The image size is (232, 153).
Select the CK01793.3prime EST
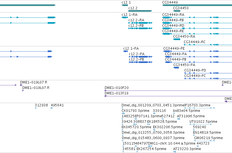135,111
